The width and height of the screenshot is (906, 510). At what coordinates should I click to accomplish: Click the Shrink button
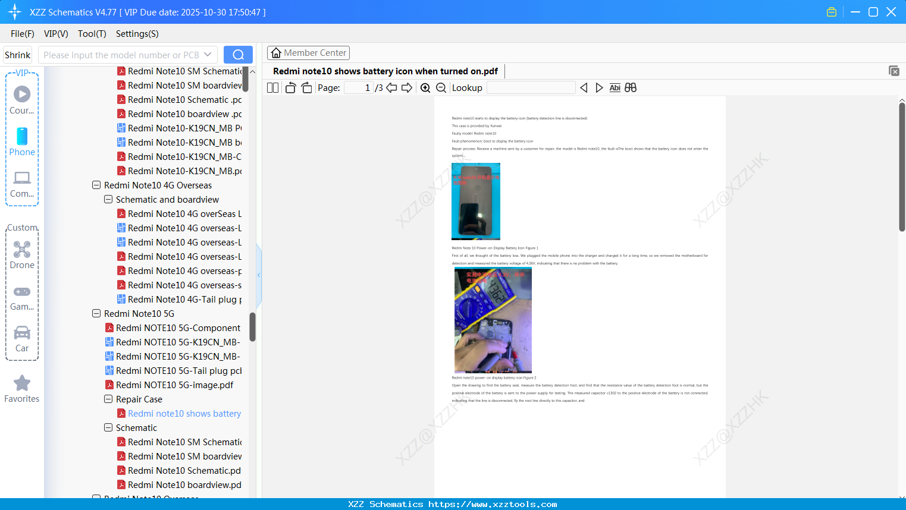pos(17,55)
